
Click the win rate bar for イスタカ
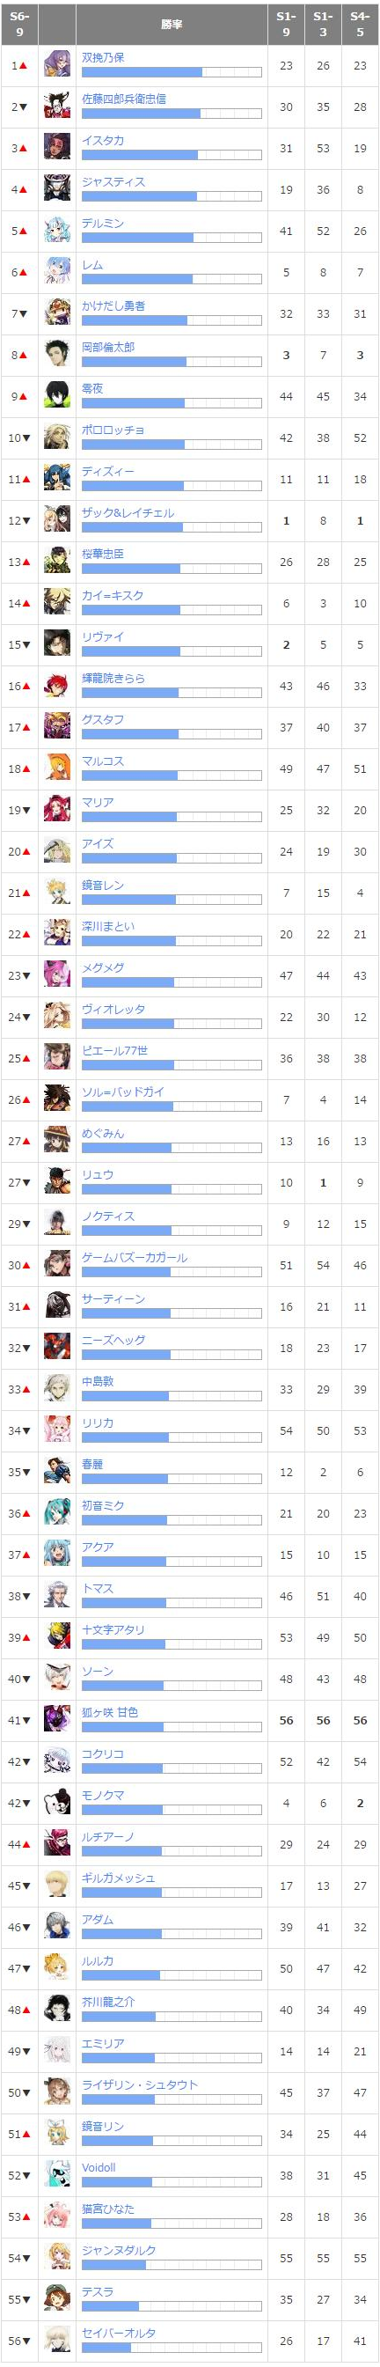tap(172, 154)
